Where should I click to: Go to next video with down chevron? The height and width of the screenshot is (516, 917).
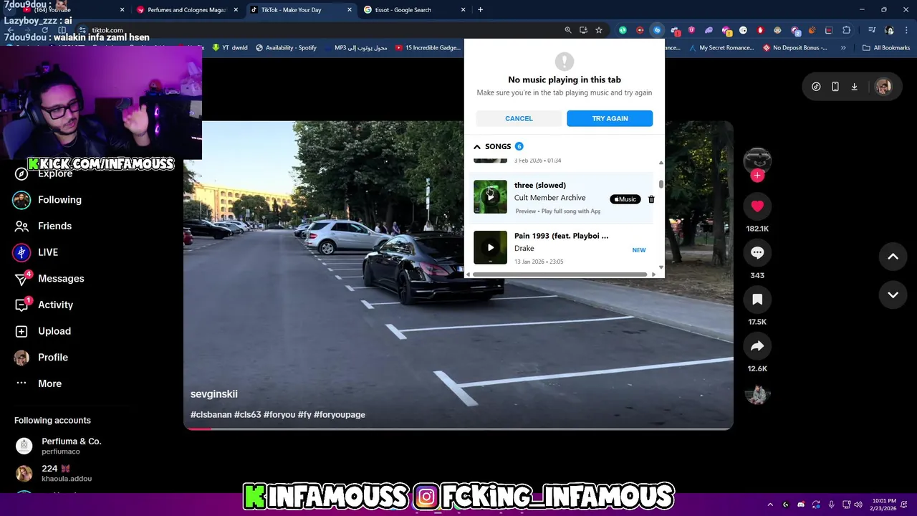(893, 295)
